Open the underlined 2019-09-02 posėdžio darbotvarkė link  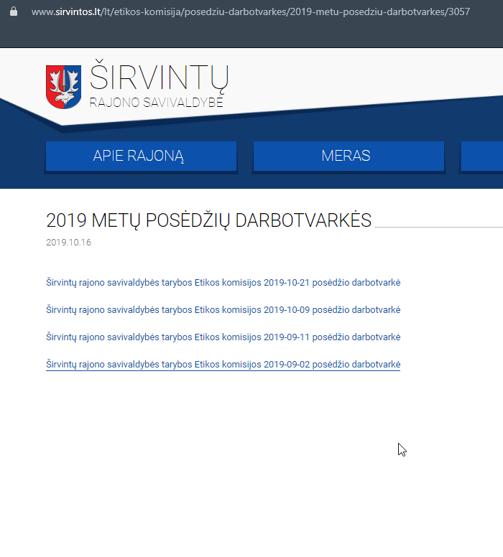[x=223, y=365]
